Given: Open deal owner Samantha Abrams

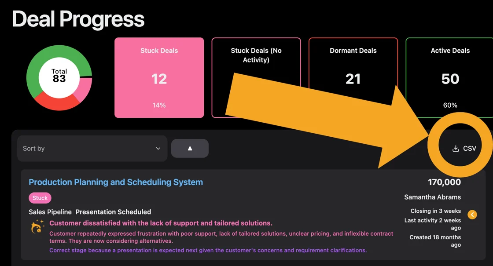Looking at the screenshot, I should 432,197.
